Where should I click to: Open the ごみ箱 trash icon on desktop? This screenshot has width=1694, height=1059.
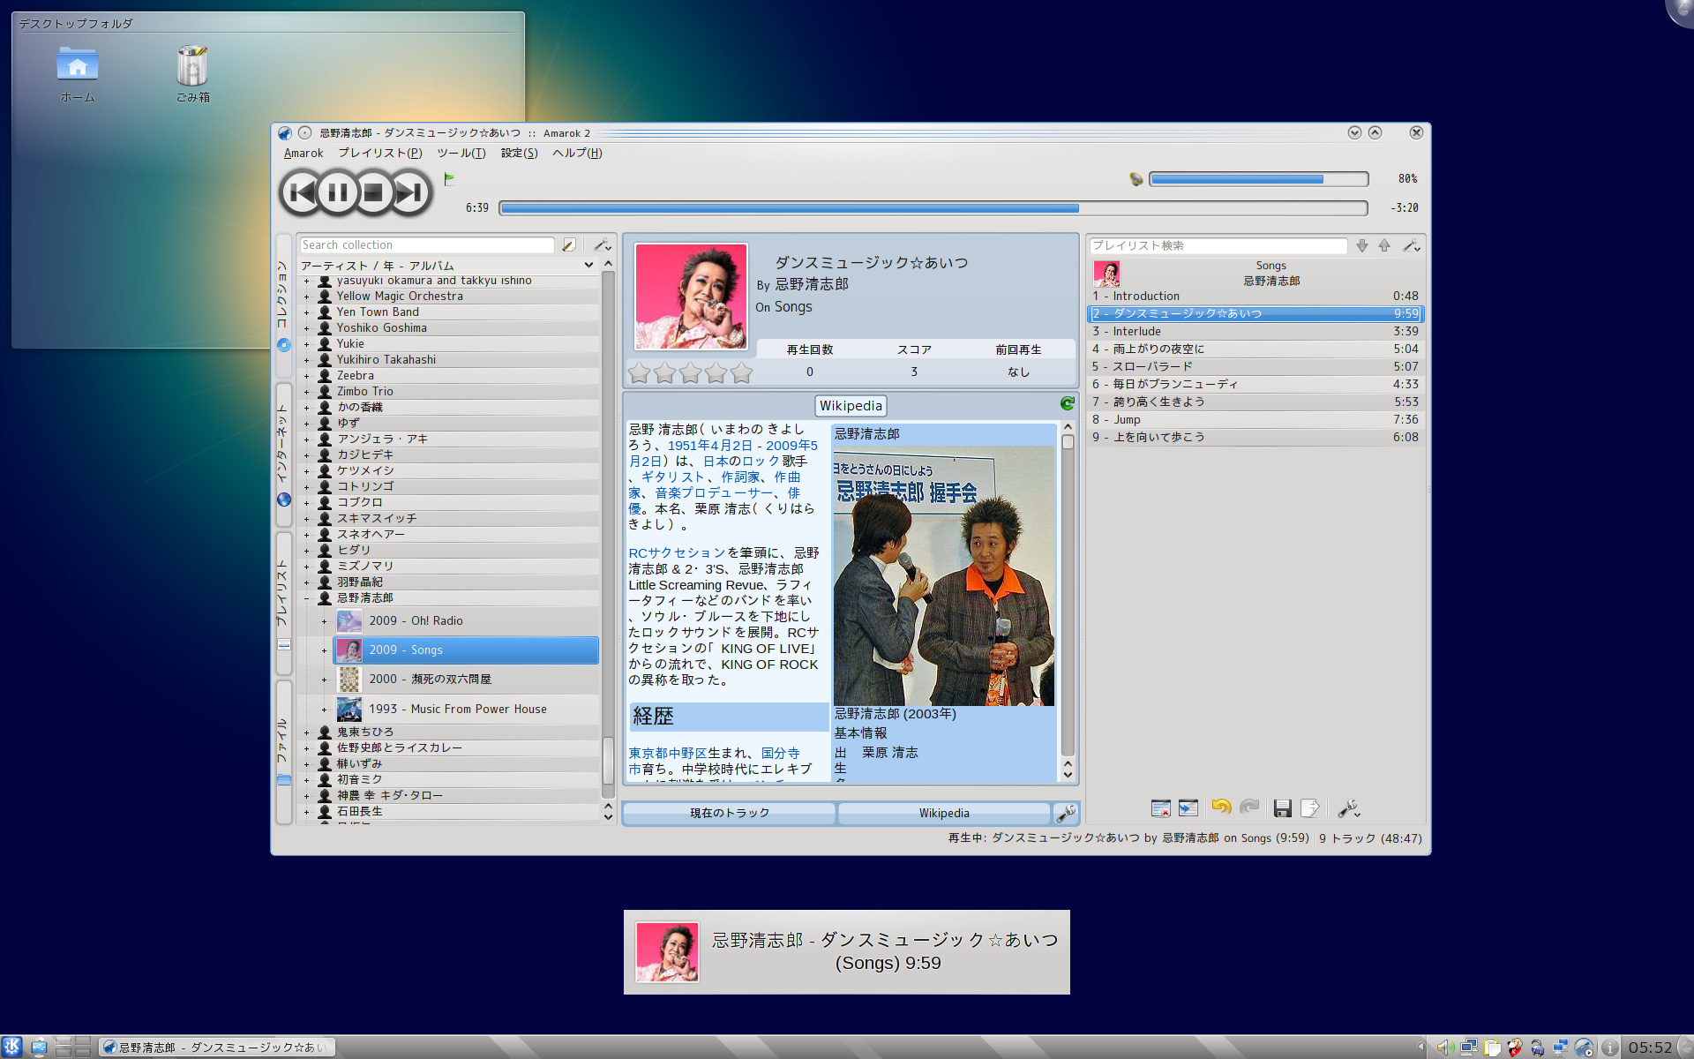click(x=192, y=74)
